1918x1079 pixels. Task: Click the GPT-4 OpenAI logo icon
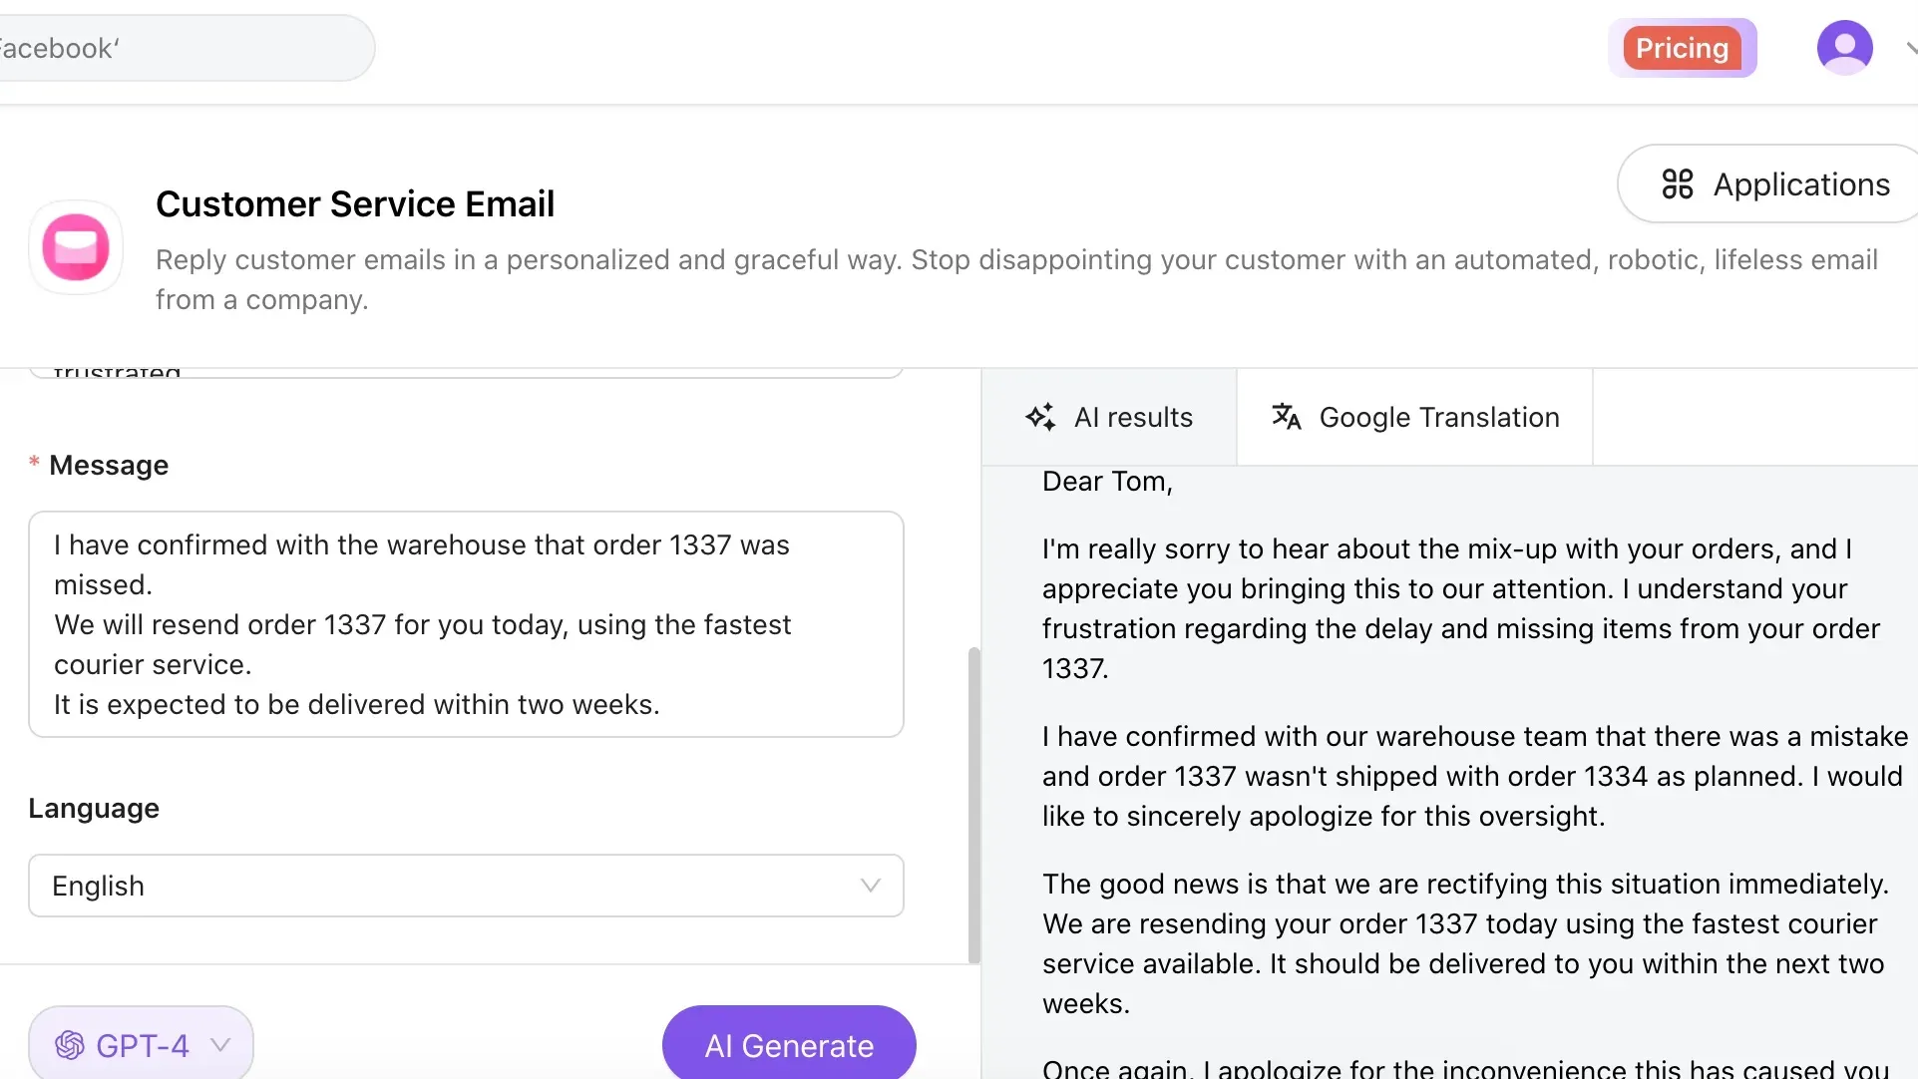tap(70, 1043)
